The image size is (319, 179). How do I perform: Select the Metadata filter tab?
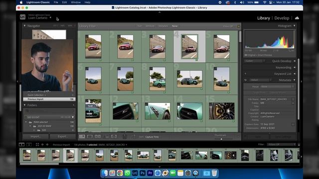pos(163,26)
